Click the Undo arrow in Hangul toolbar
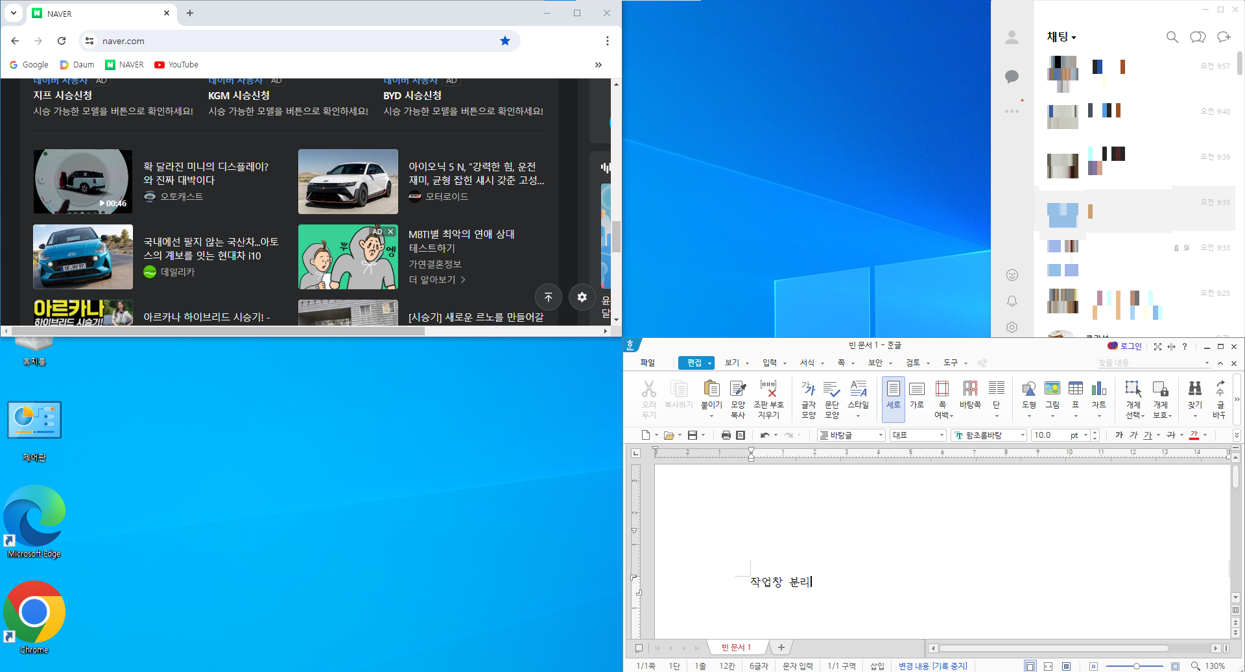1245x672 pixels. [765, 435]
